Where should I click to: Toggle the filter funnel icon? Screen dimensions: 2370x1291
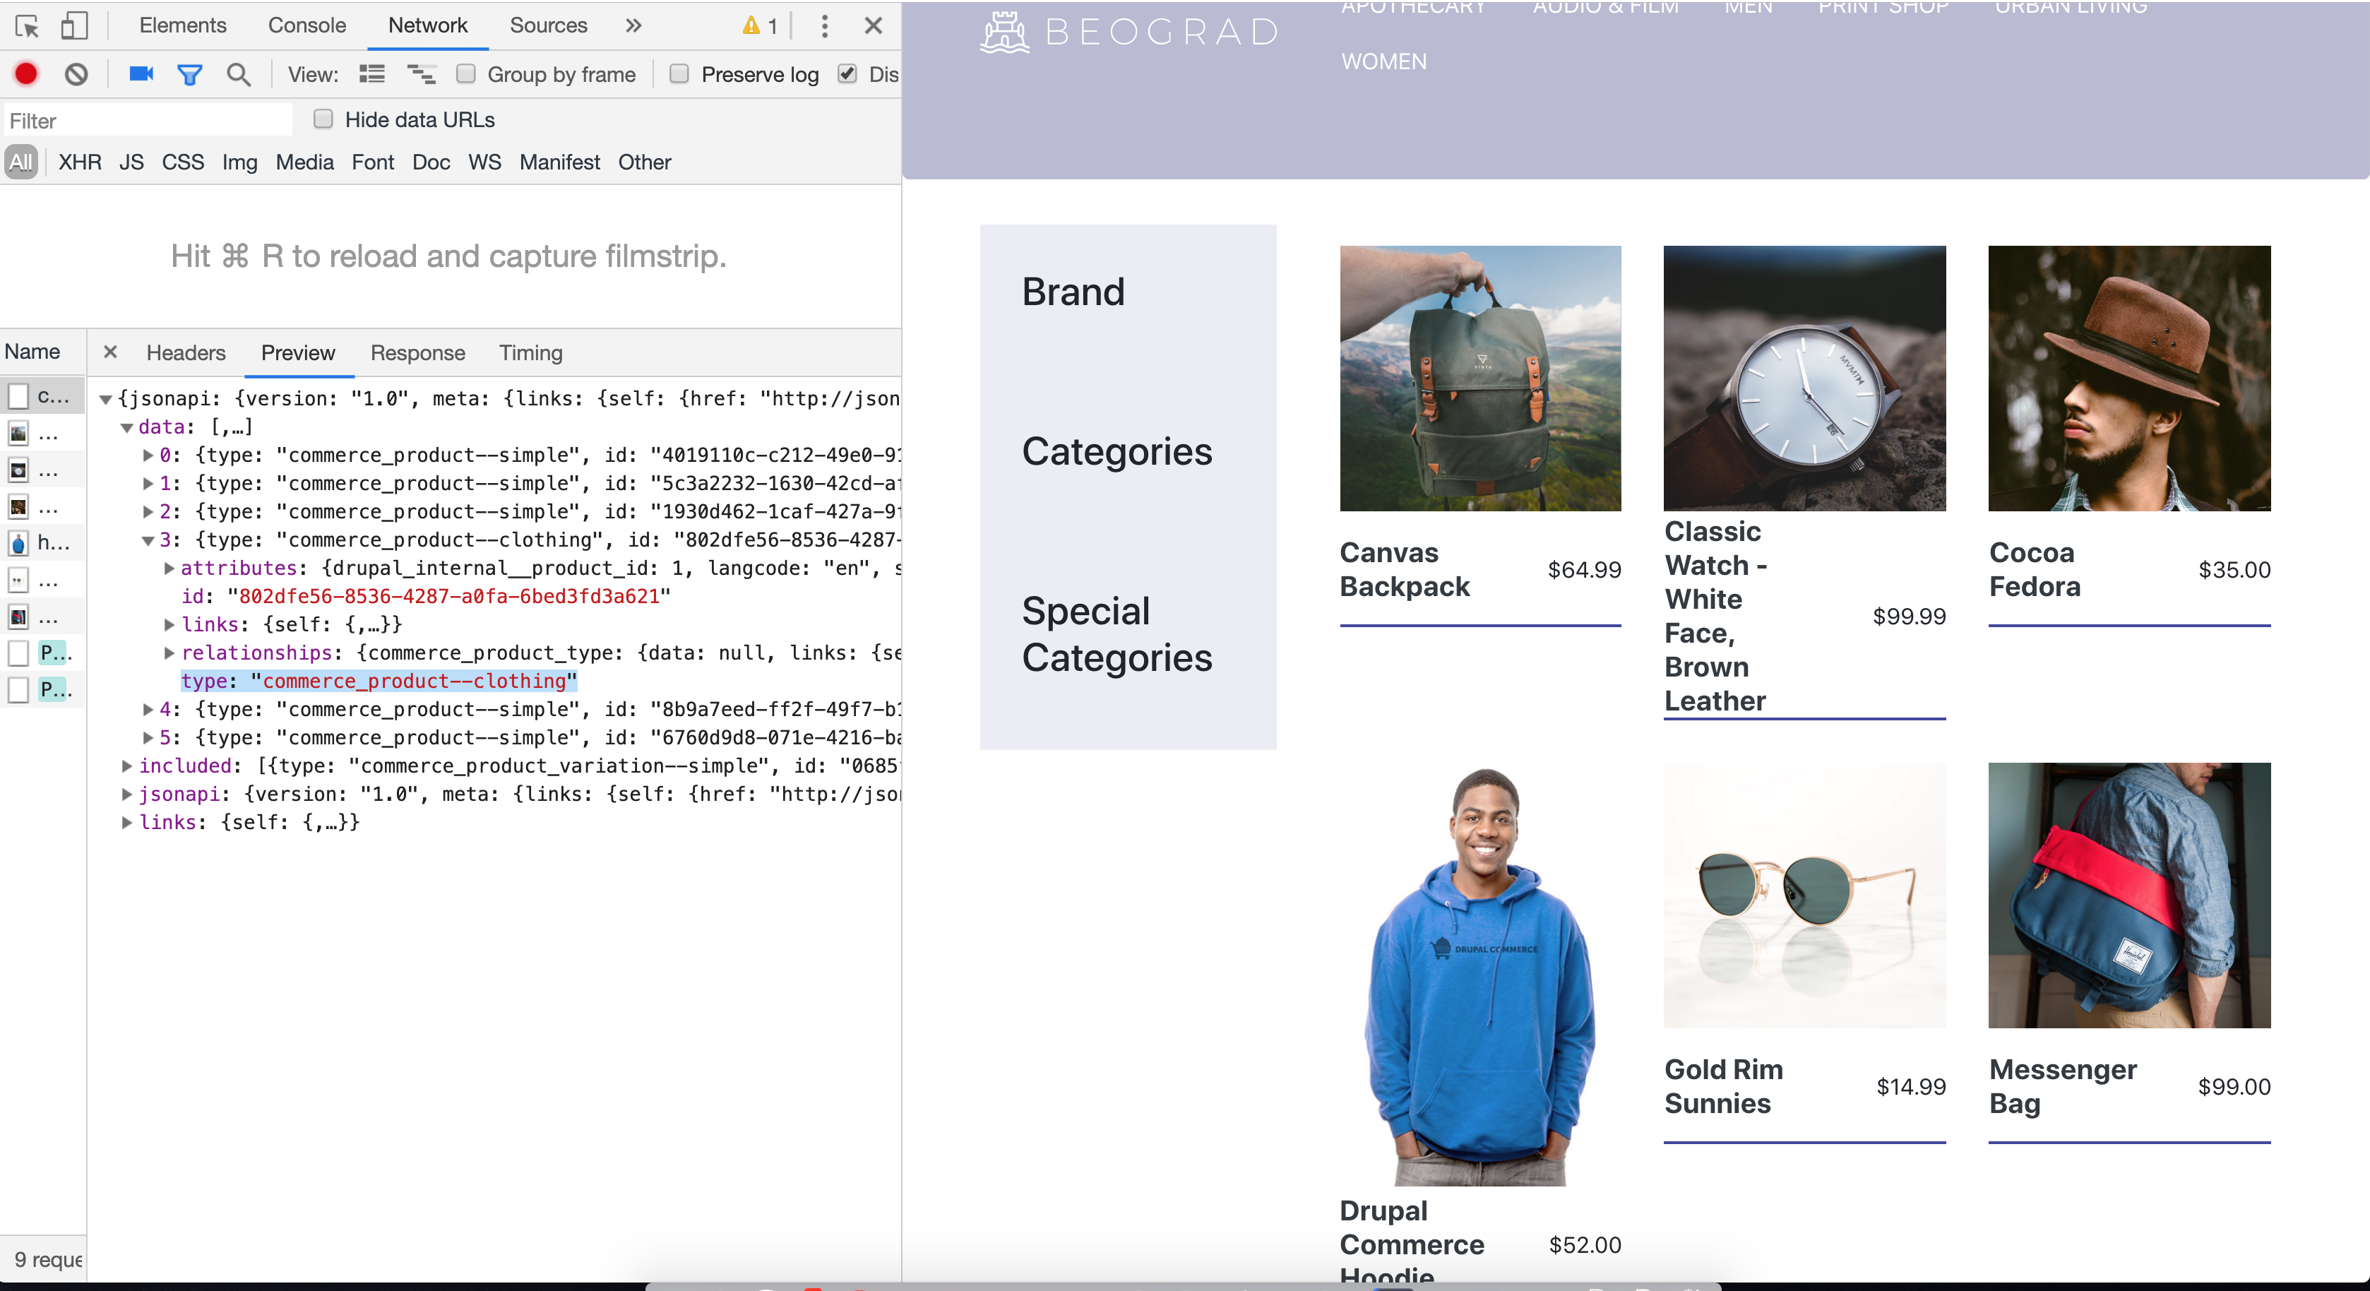click(x=189, y=75)
